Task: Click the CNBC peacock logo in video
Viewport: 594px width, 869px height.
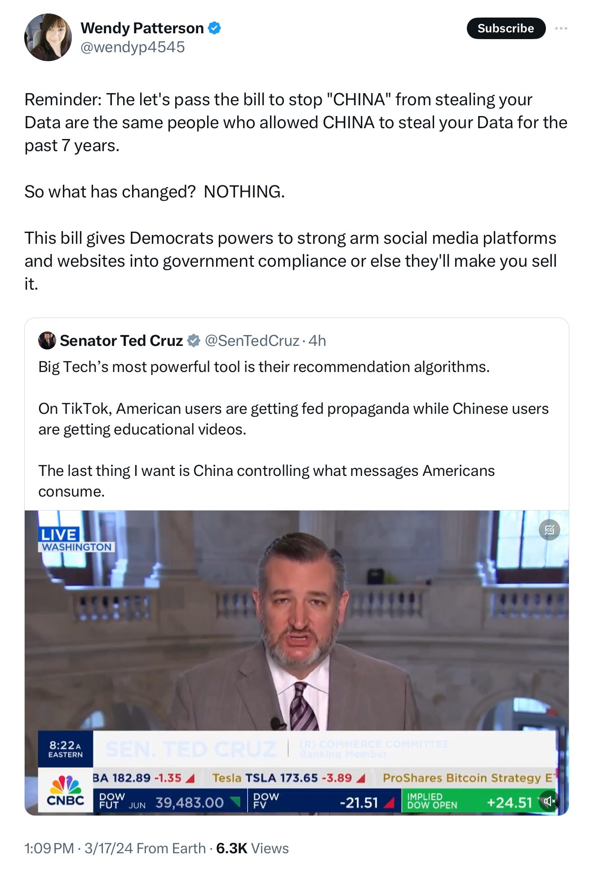Action: pos(66,791)
